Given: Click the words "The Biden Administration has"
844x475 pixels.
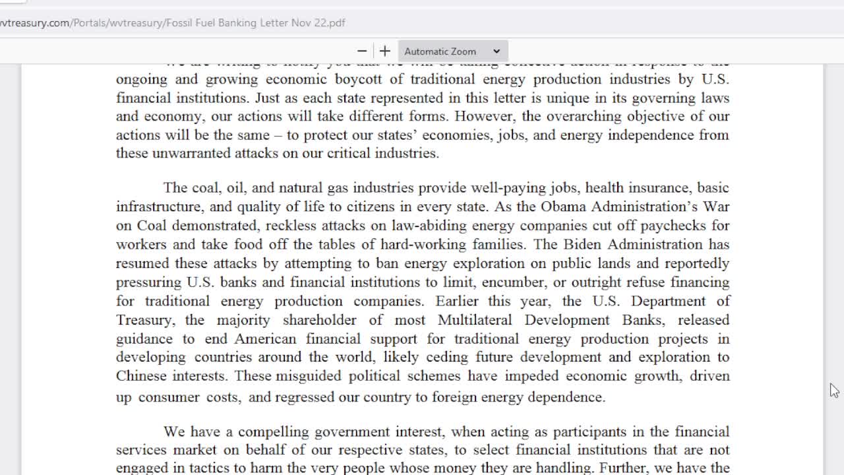Looking at the screenshot, I should [x=631, y=244].
